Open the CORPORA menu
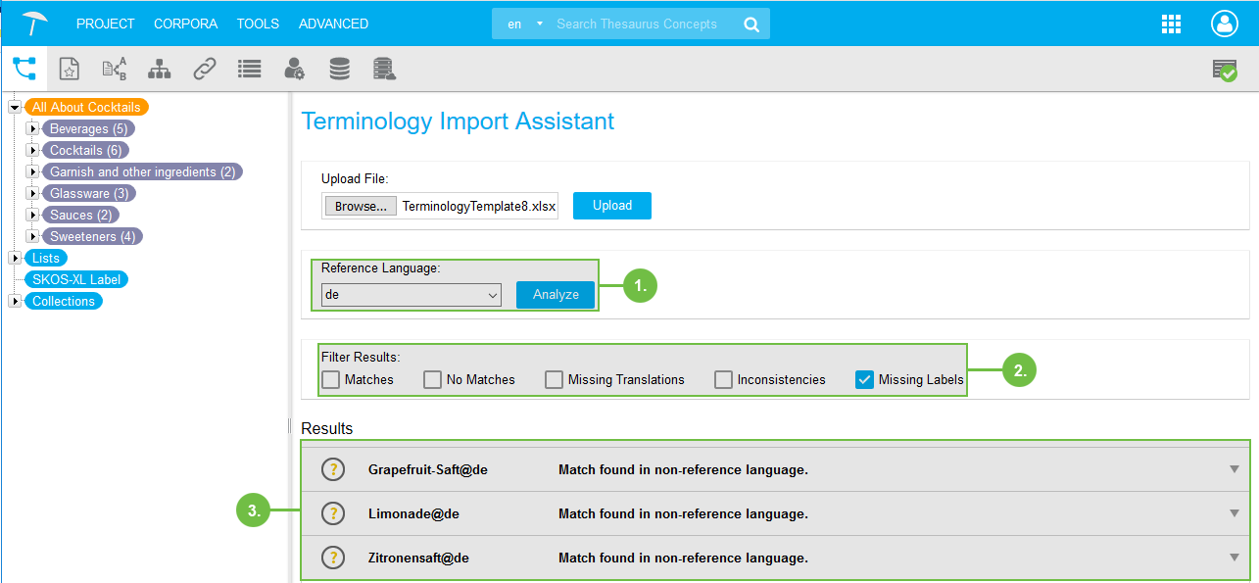This screenshot has width=1259, height=583. pos(185,24)
